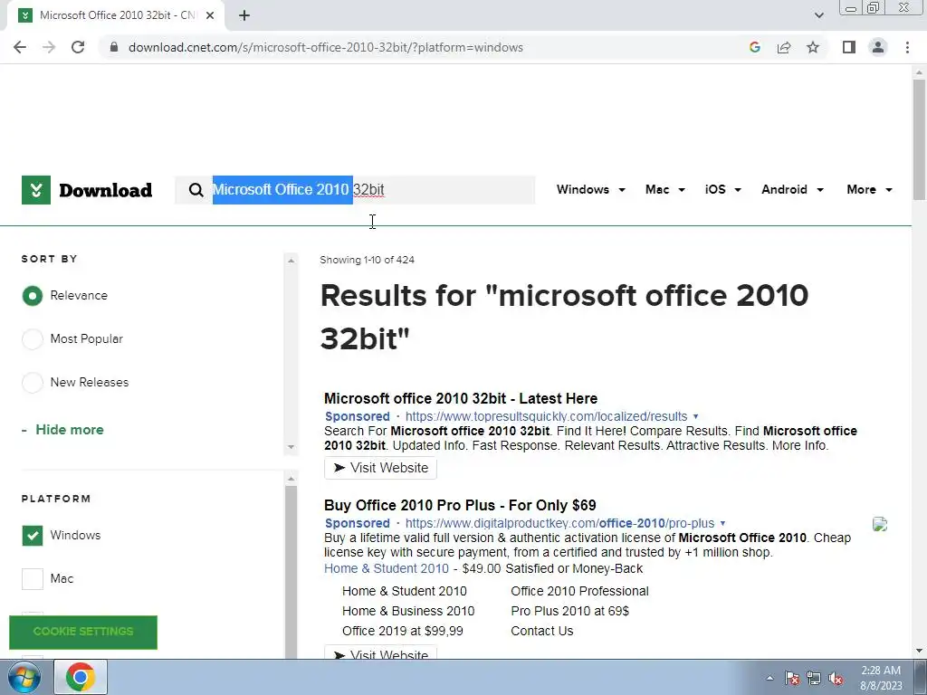Reload the current page
Screen dimensions: 927x695
coord(78,47)
